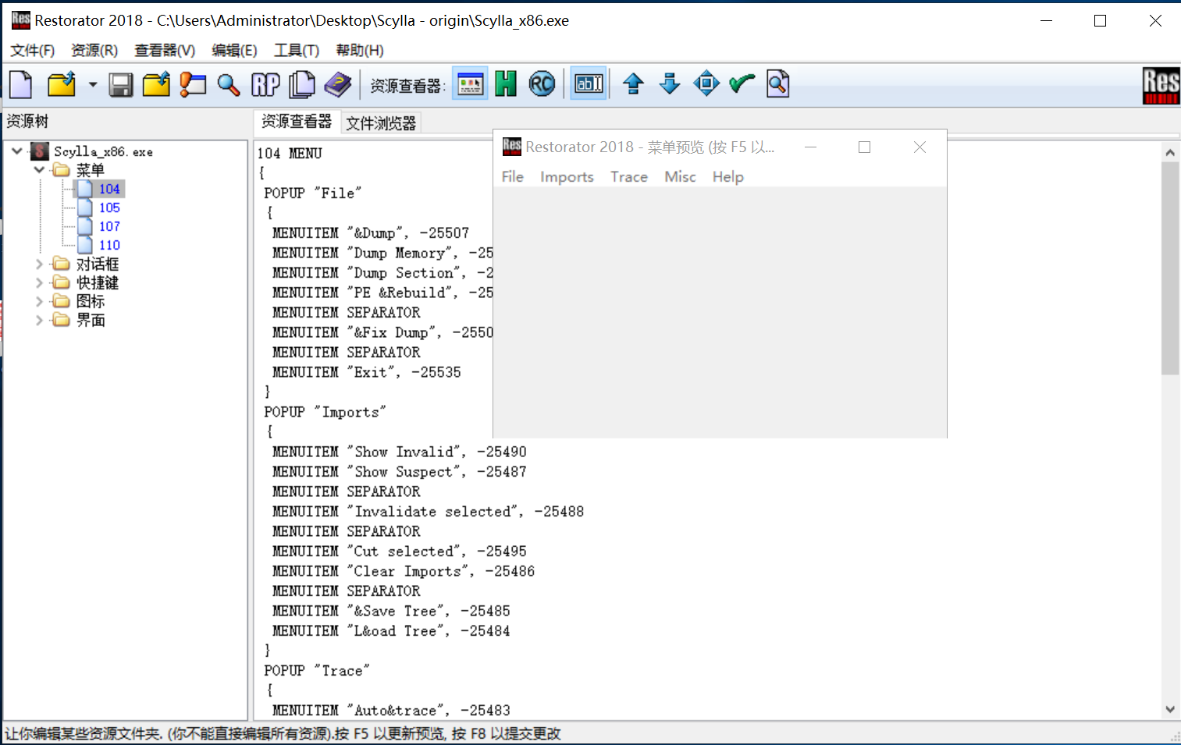Select Scylla_x86.exe in resource tree
Viewport: 1181px width, 745px height.
click(103, 151)
